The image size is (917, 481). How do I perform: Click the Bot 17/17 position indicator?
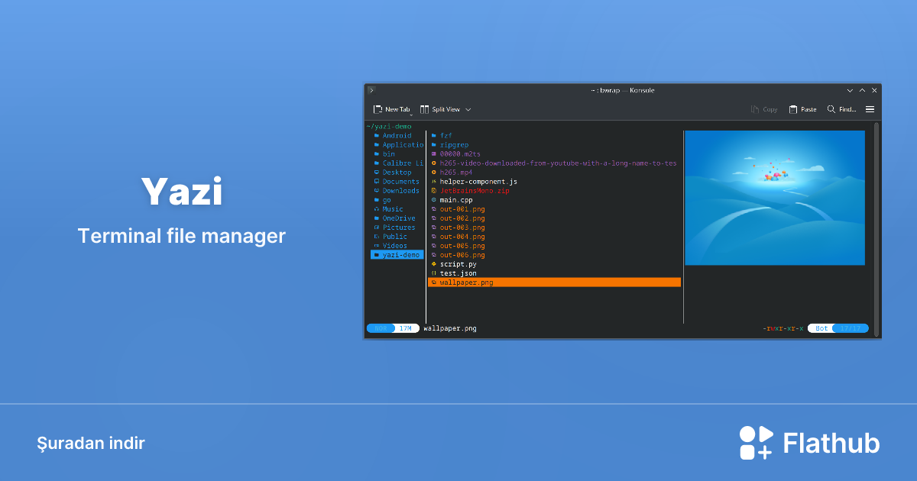click(x=838, y=328)
